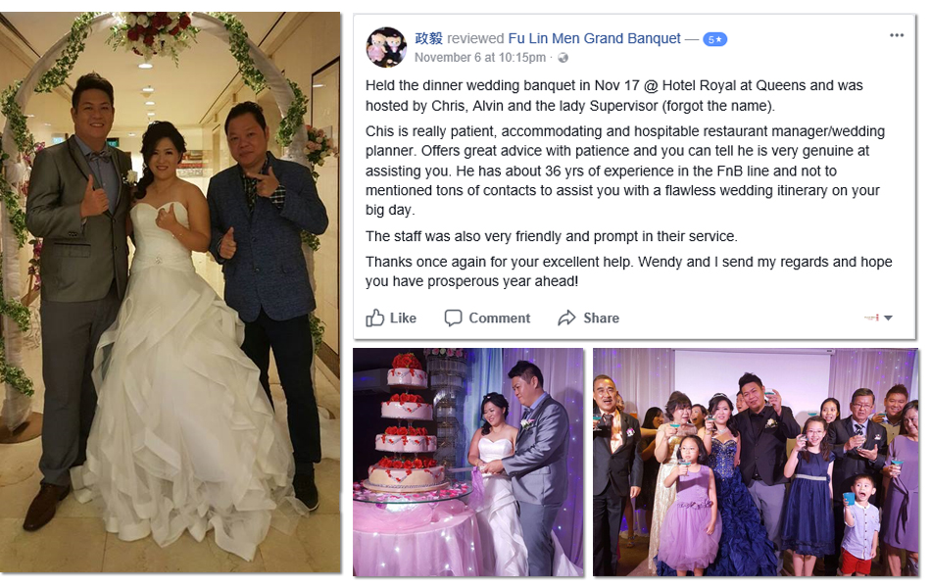Click the 5-star rating badge

[x=714, y=39]
